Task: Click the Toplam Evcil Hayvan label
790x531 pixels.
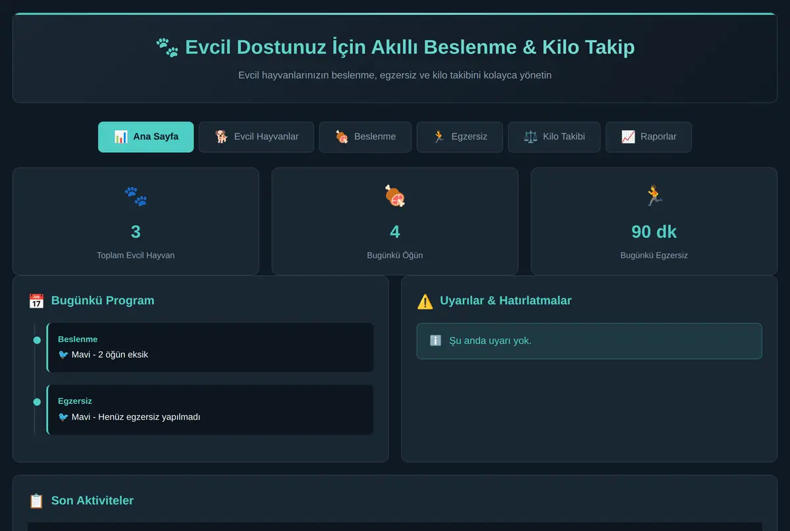Action: click(x=136, y=255)
